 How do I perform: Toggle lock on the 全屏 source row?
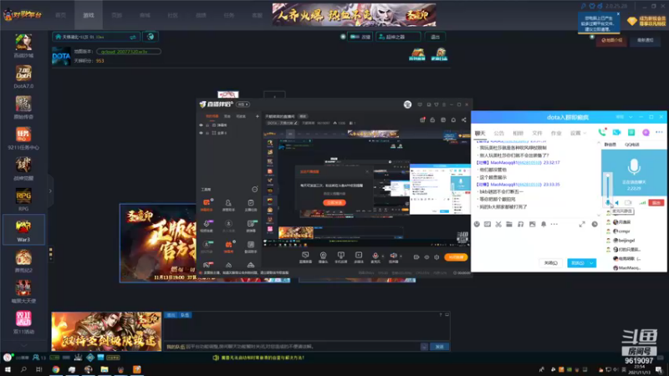point(207,133)
